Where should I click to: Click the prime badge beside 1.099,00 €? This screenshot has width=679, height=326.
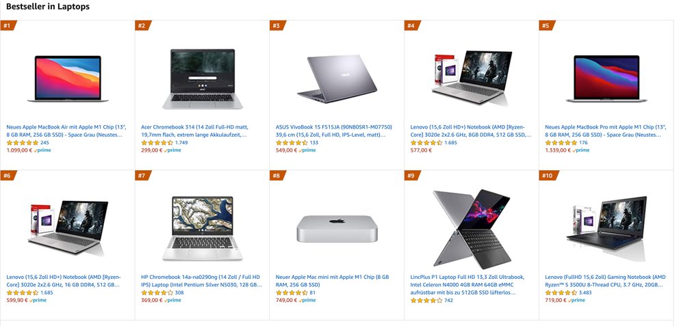[x=42, y=150]
